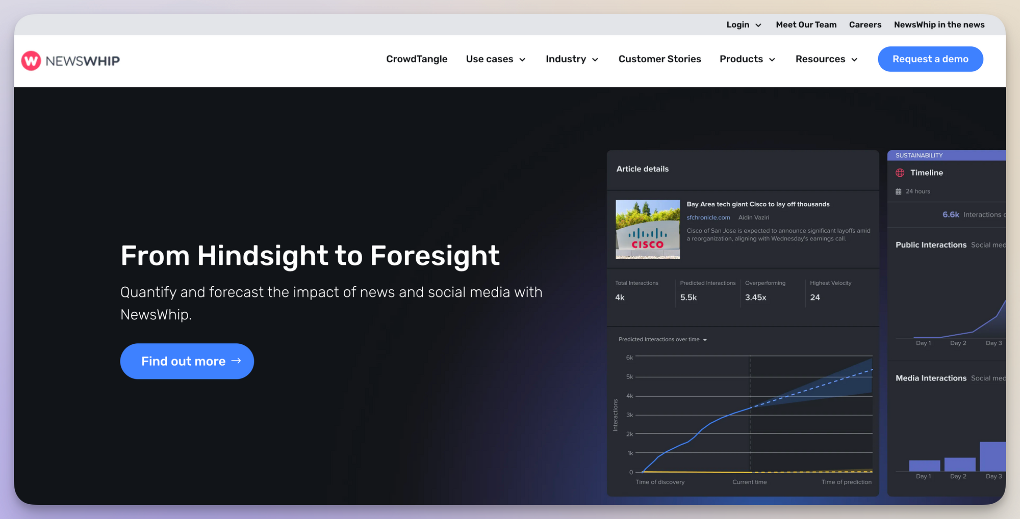The height and width of the screenshot is (519, 1020).
Task: Click the Request a demo button
Action: 930,59
